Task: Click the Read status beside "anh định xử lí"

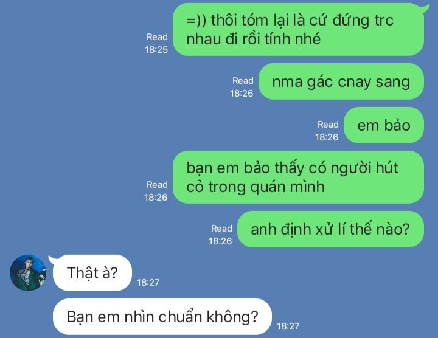Action: tap(221, 235)
